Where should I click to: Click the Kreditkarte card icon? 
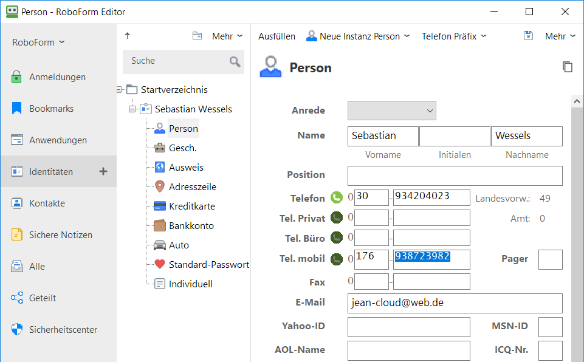click(160, 206)
